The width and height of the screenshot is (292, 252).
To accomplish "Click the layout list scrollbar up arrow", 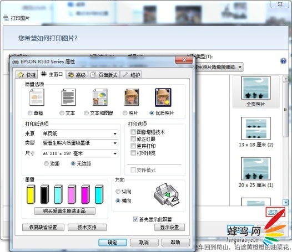I will (x=285, y=79).
